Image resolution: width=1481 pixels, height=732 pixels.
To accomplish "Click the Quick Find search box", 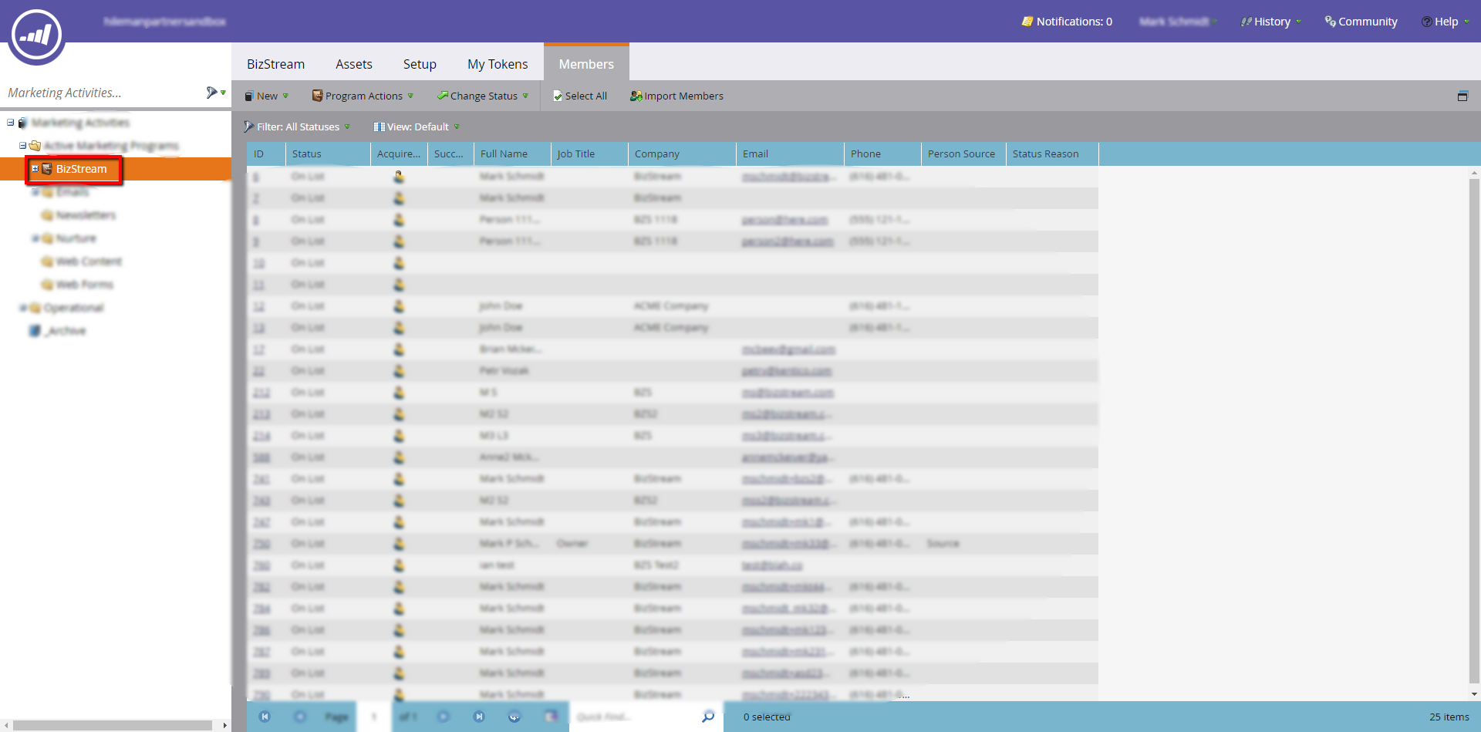I will point(634,717).
